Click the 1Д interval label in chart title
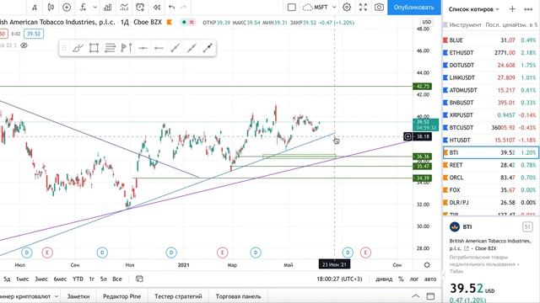Viewport: 540px width, 303px height. pos(125,23)
